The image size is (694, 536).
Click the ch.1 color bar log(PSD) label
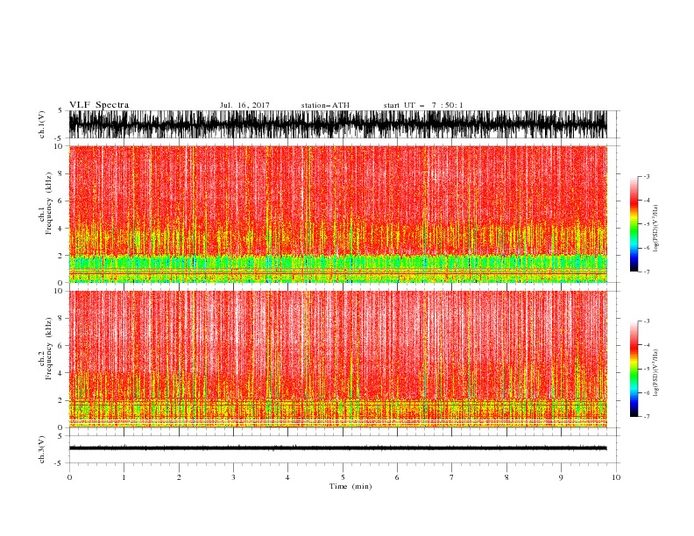[x=655, y=229]
